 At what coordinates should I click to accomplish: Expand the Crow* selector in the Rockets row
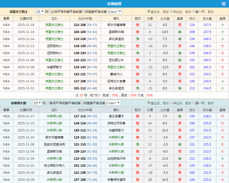tap(113, 103)
